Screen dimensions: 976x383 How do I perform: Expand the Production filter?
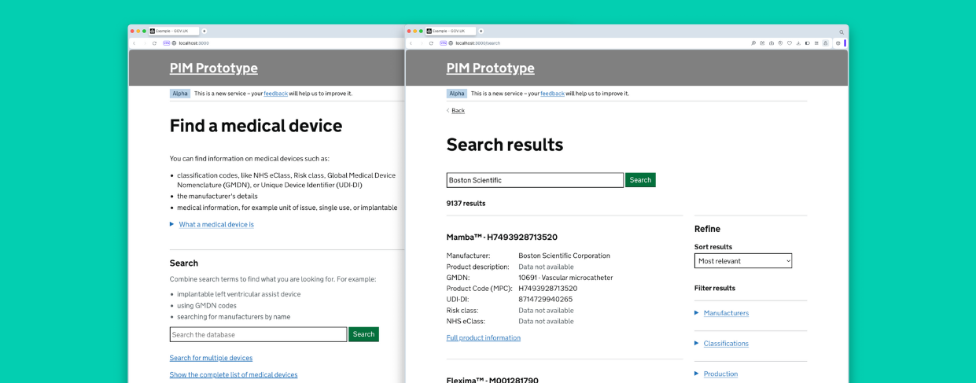[720, 374]
